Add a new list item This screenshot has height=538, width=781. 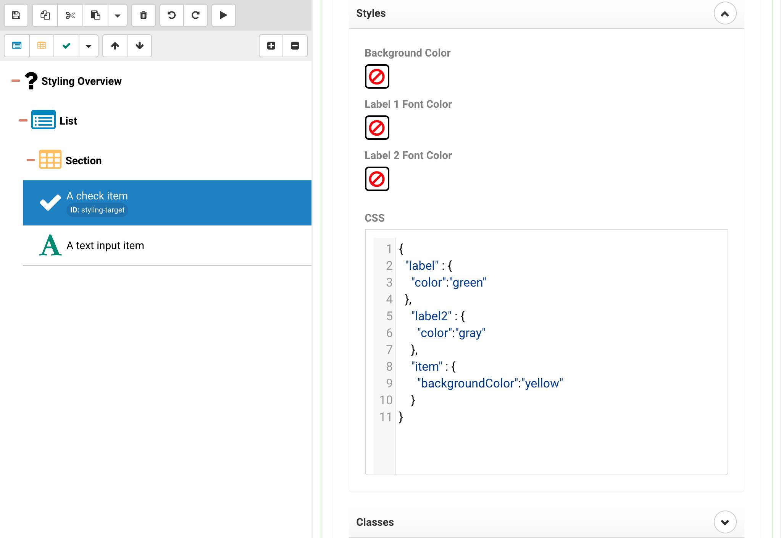[17, 46]
